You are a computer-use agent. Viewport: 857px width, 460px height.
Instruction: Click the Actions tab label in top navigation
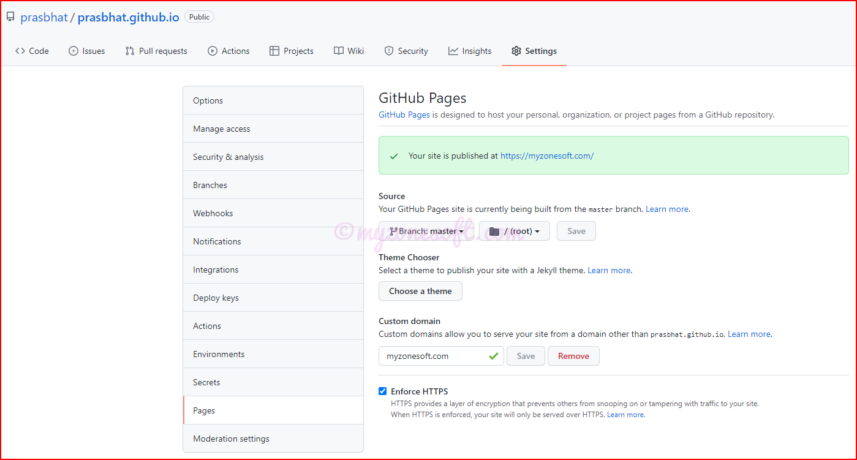(x=236, y=51)
